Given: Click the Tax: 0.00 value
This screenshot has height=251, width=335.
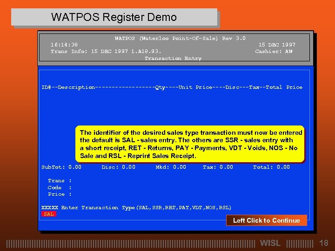Looking at the screenshot, I should pyautogui.click(x=218, y=167).
